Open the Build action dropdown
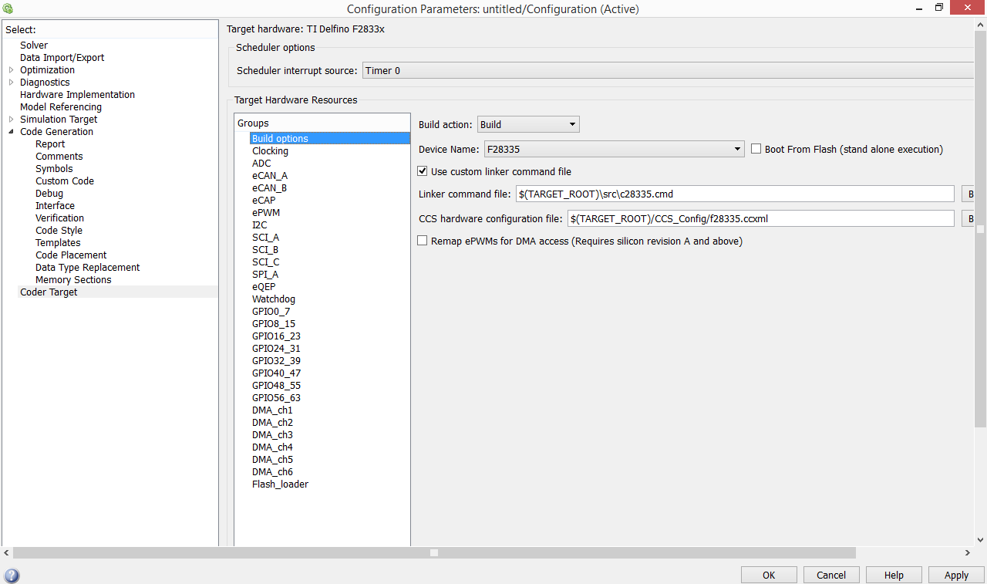987x584 pixels. [x=528, y=124]
